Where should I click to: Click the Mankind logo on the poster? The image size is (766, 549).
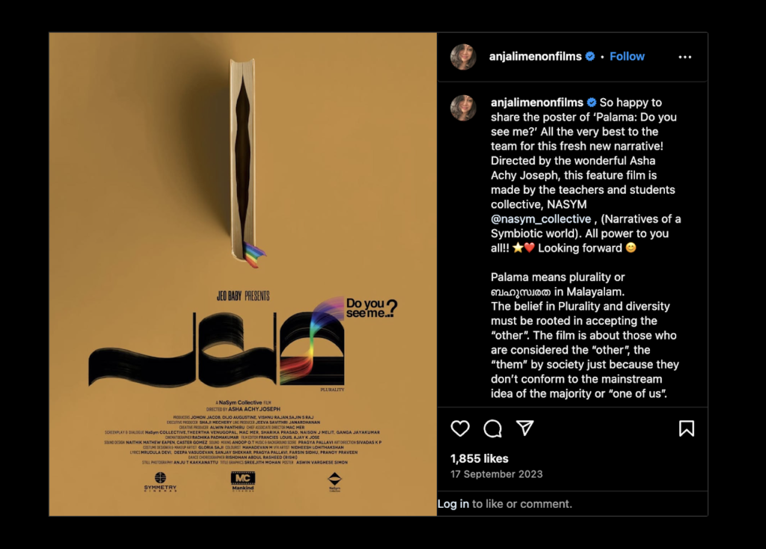[243, 481]
